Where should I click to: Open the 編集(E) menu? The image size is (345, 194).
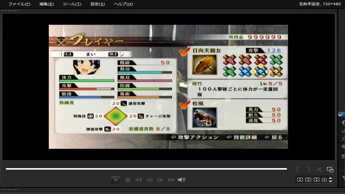(x=46, y=4)
